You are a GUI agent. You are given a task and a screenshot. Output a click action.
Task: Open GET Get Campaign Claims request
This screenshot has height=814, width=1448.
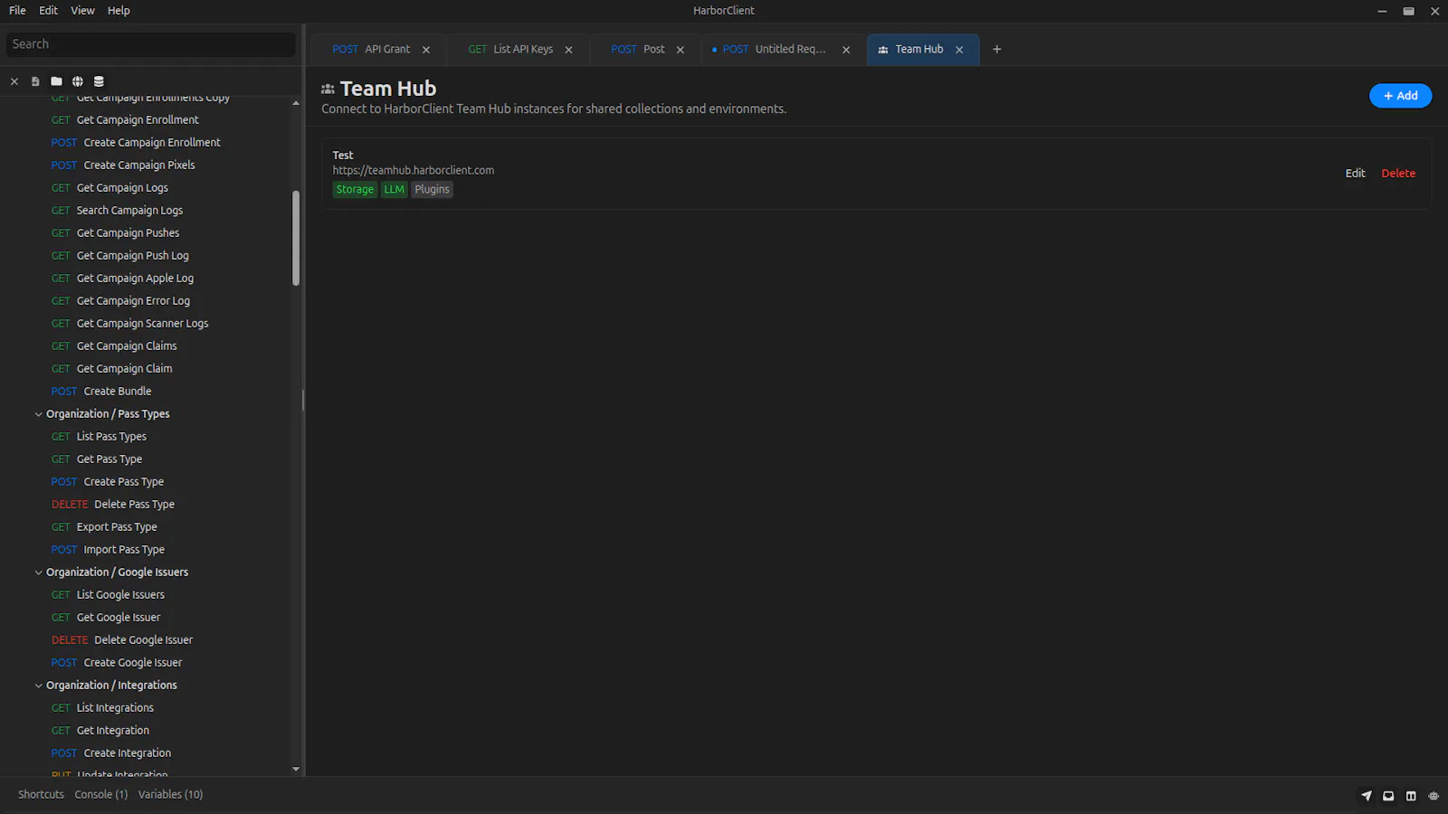pos(114,346)
